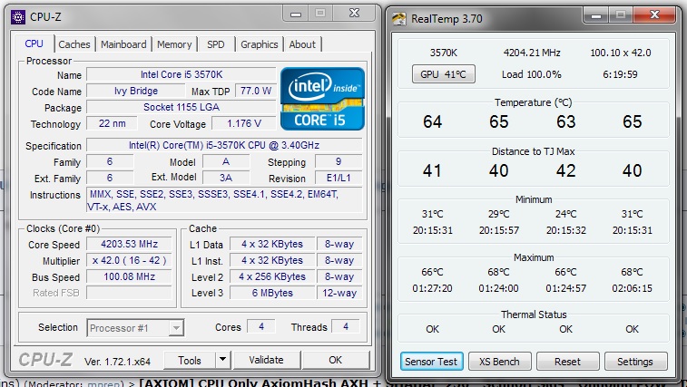Click the Validate button
The width and height of the screenshot is (687, 387).
click(x=267, y=360)
